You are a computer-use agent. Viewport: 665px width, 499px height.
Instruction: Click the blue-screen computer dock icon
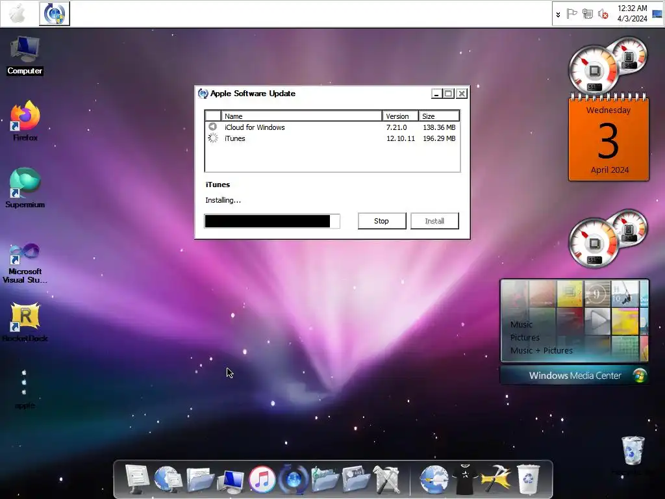231,481
